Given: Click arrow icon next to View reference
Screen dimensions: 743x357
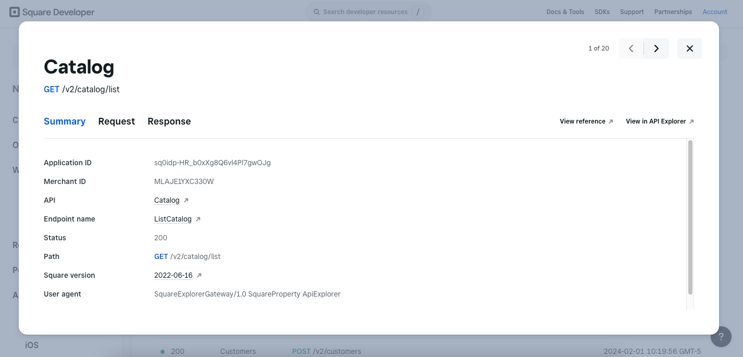Looking at the screenshot, I should tap(611, 121).
